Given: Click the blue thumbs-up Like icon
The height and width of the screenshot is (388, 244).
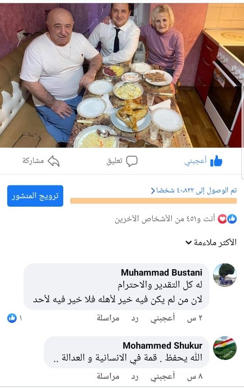Looking at the screenshot, I should pyautogui.click(x=216, y=161).
